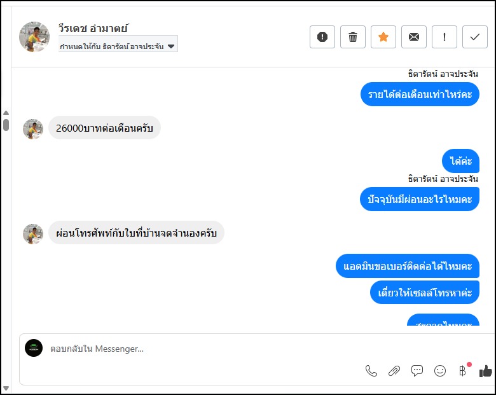
Task: Start a call with the phone icon
Action: click(371, 371)
